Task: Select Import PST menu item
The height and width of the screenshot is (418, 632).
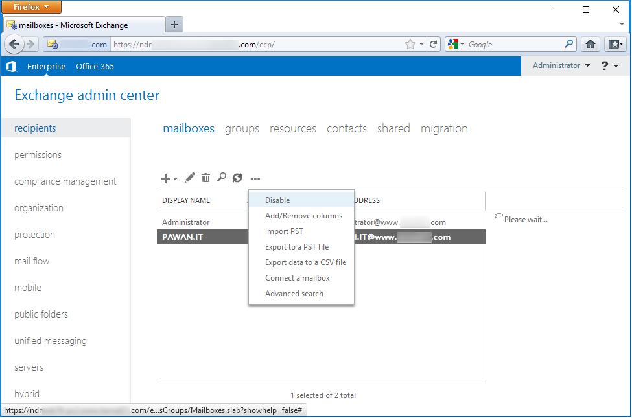Action: pos(301,231)
